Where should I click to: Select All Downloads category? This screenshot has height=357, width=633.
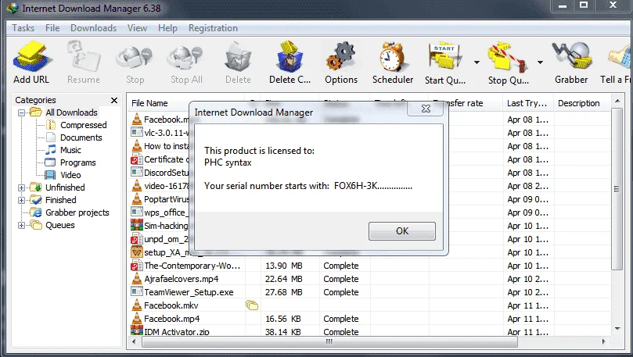71,112
